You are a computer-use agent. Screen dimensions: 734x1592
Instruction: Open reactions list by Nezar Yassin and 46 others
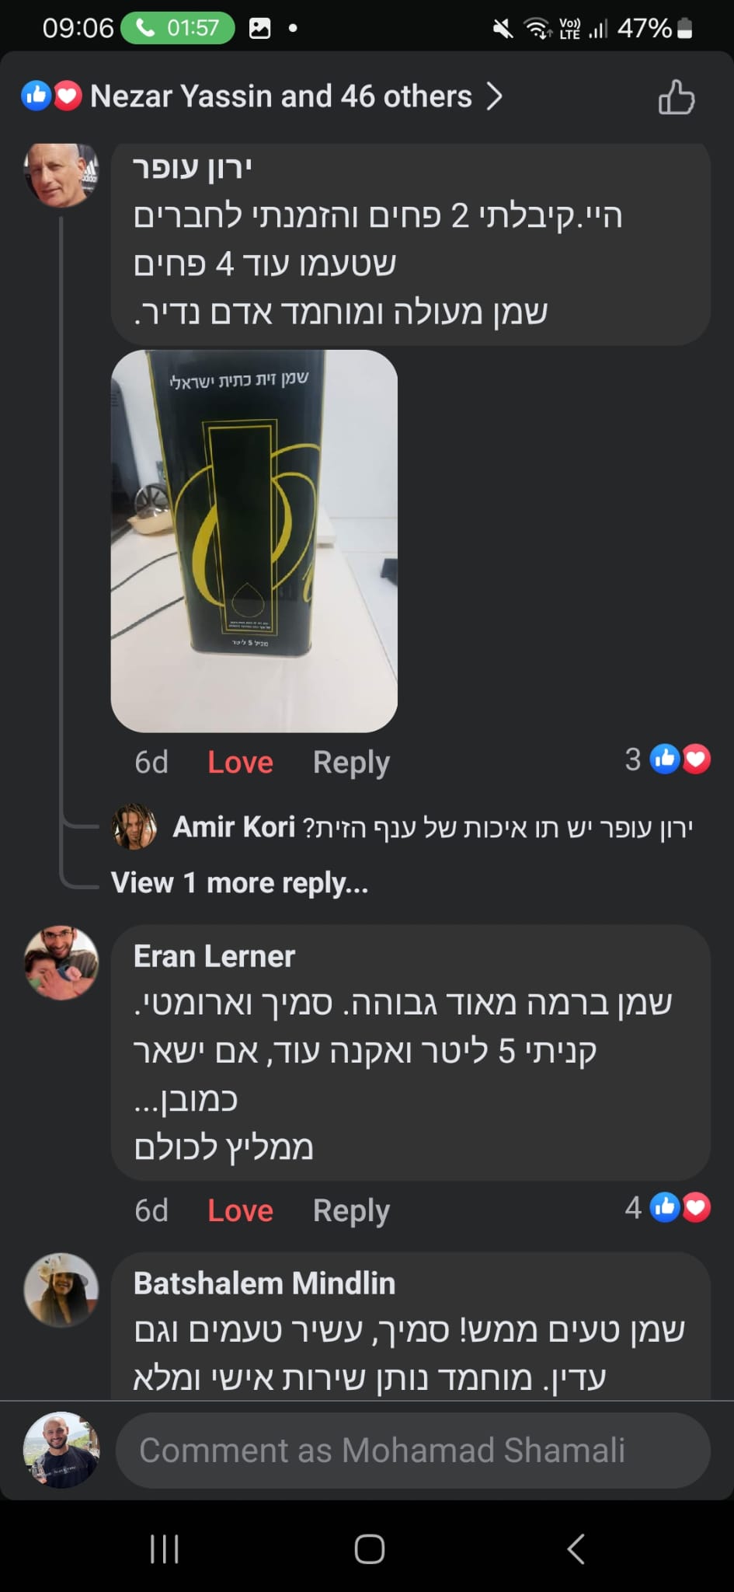281,96
